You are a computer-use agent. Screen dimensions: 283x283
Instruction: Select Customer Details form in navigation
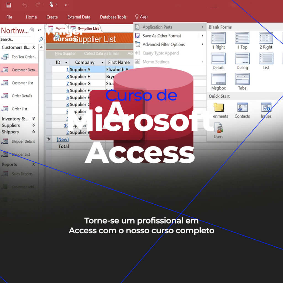(19, 70)
